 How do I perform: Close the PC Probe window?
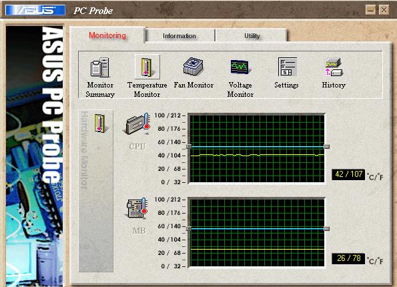(384, 10)
